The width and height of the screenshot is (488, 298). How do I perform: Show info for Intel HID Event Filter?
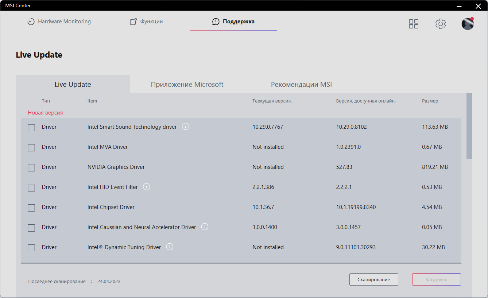coord(147,187)
